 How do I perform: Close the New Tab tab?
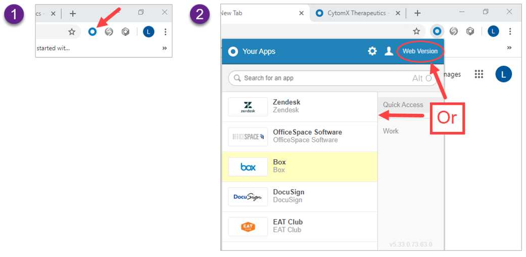tap(301, 13)
